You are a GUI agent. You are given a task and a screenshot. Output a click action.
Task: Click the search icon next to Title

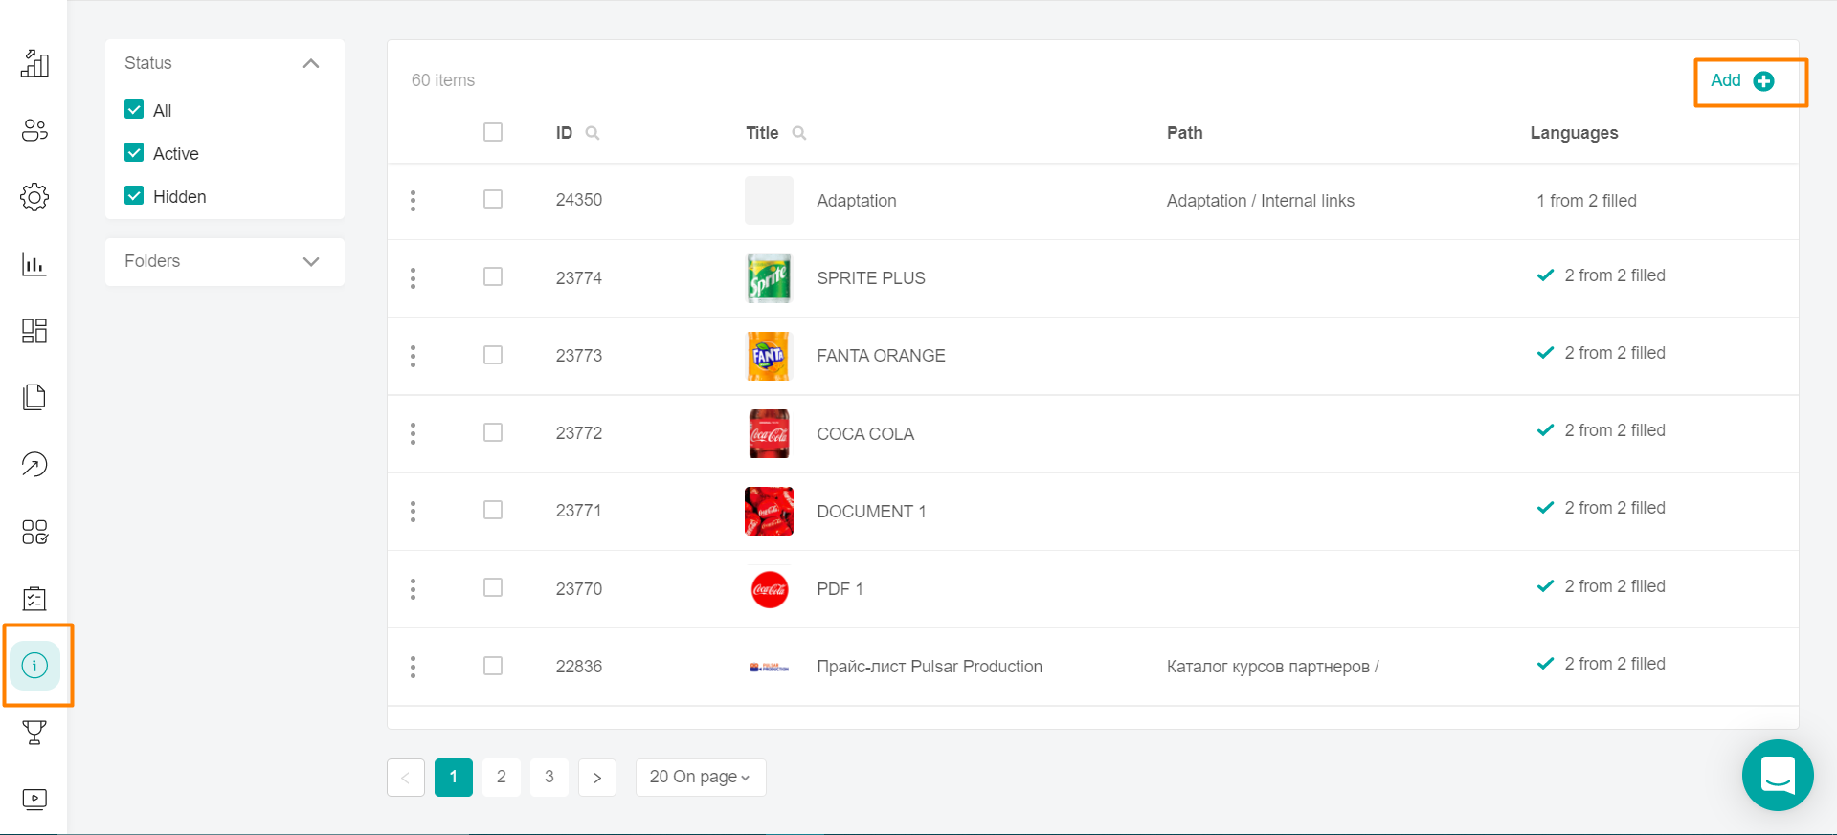tap(799, 133)
